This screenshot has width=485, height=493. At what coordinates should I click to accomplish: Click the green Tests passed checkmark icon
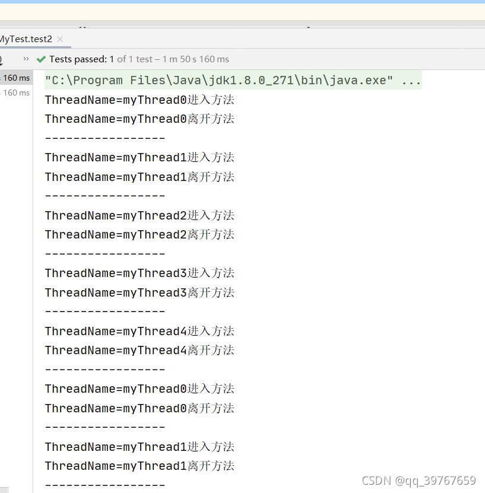[41, 59]
